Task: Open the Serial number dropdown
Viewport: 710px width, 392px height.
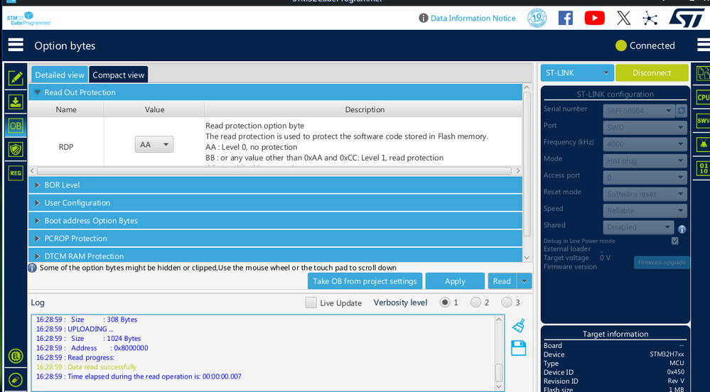Action: click(x=639, y=111)
